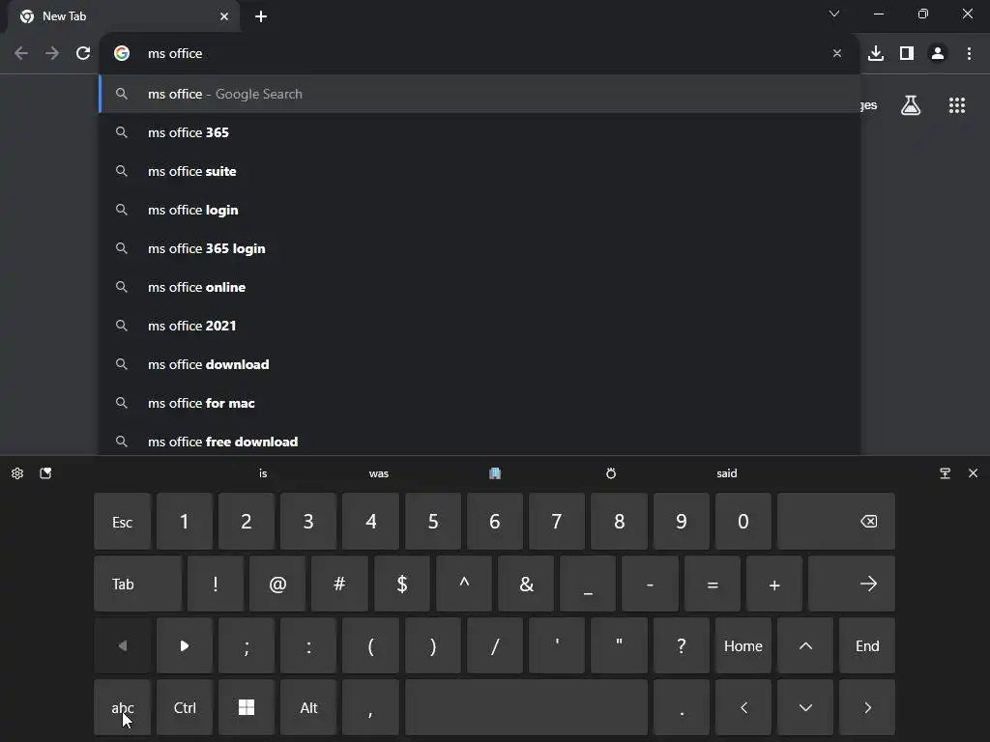
Task: Clear the address bar text
Action: click(x=837, y=54)
